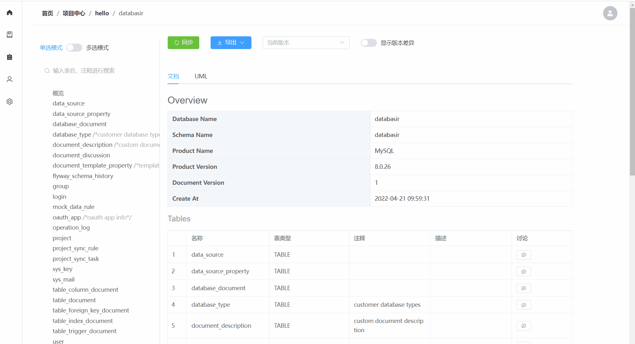635x344 pixels.
Task: Enable the 显示版本差异 switch
Action: 369,43
